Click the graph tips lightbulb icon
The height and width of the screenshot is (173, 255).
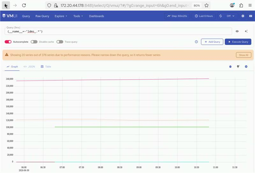coord(238,67)
